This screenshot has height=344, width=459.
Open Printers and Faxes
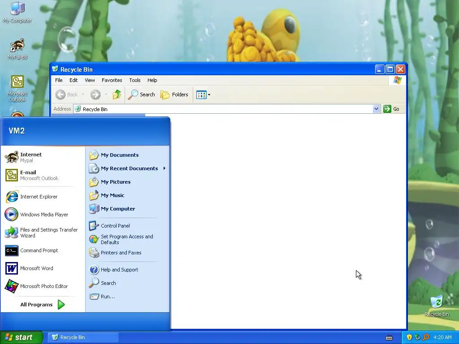128,253
